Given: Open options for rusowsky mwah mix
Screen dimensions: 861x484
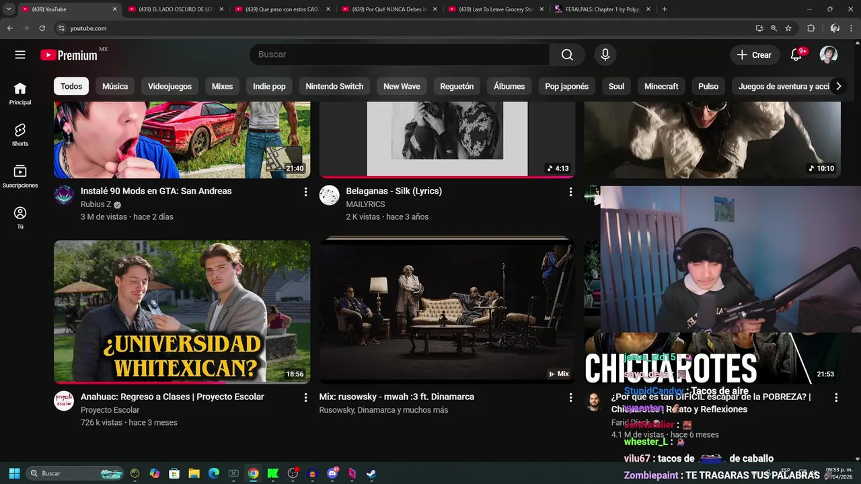Looking at the screenshot, I should coord(570,397).
